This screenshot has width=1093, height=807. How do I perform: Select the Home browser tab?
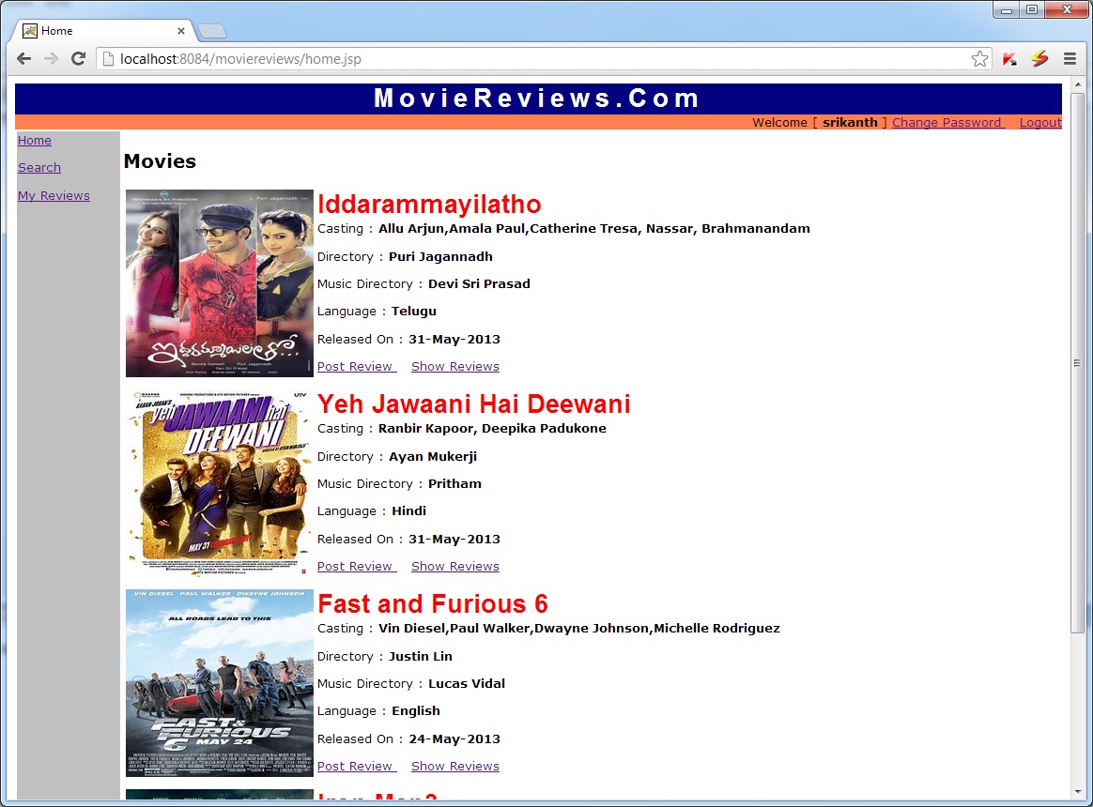(x=103, y=31)
